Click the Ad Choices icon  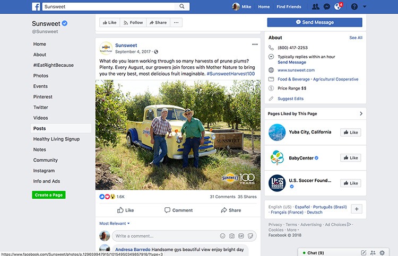[349, 224]
